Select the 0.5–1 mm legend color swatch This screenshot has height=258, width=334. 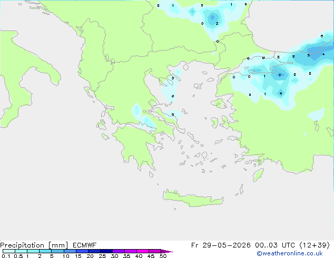coord(21,251)
